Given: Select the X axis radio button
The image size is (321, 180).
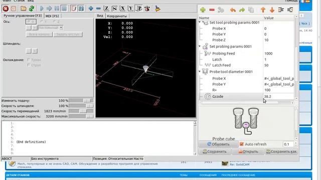Looking at the screenshot, I should coord(31,21).
